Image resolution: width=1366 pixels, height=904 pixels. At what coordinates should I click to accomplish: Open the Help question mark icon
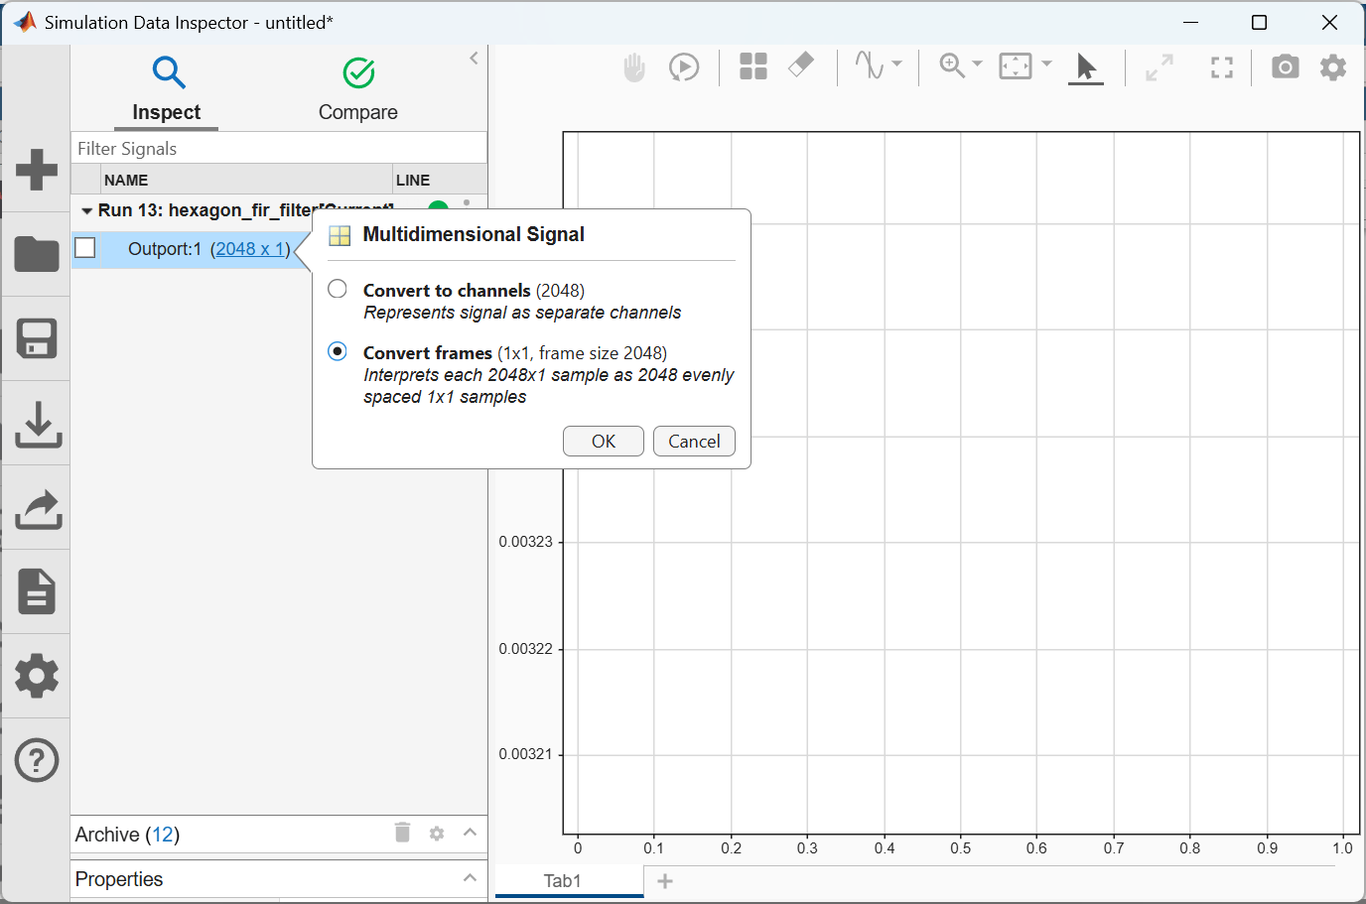point(37,760)
